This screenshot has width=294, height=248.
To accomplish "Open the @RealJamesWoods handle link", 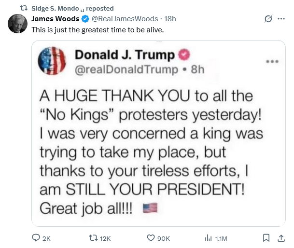I will pyautogui.click(x=125, y=19).
